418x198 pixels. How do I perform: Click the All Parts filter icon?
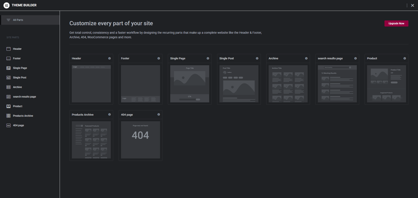point(8,20)
